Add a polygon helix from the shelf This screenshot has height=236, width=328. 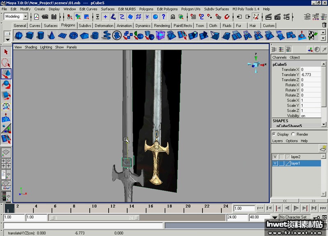coord(106,35)
